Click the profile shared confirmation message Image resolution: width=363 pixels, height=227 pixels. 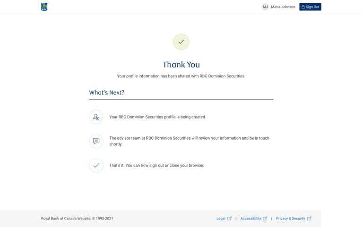point(181,76)
